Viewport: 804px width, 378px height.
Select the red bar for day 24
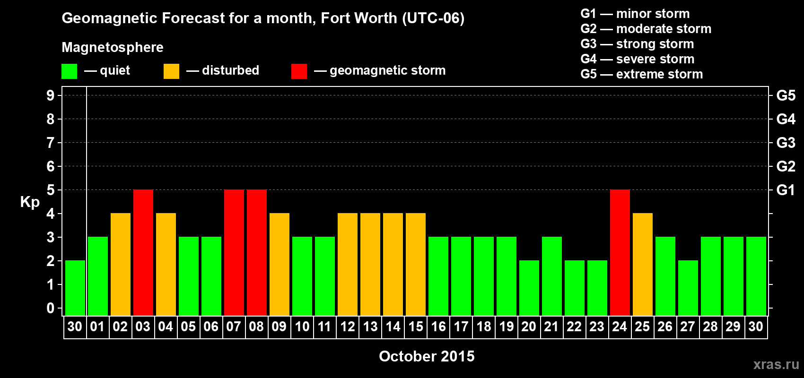[620, 252]
